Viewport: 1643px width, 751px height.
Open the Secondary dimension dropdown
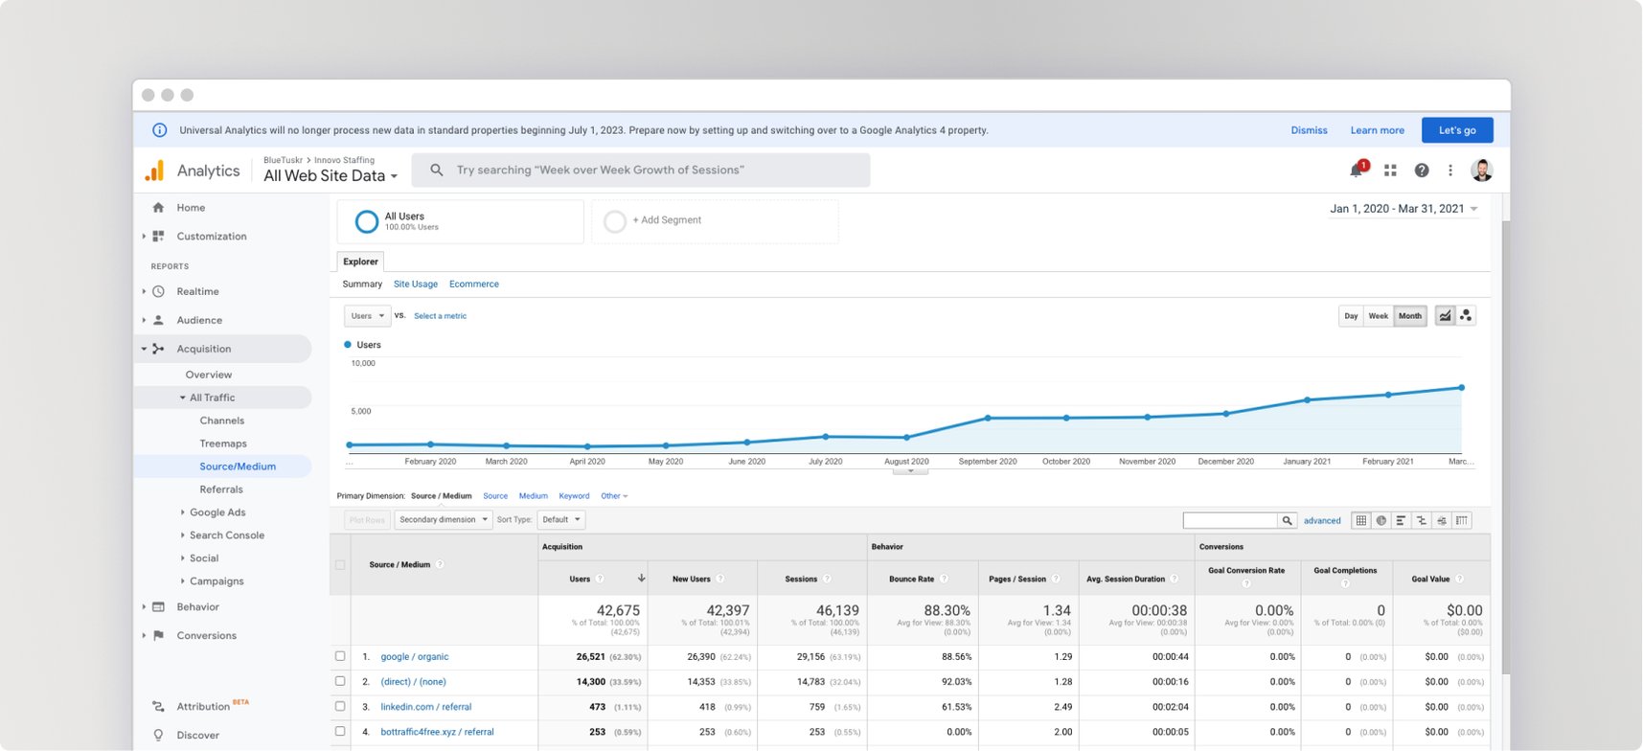pos(443,520)
